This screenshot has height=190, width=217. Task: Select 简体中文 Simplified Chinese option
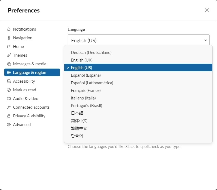[138, 121]
